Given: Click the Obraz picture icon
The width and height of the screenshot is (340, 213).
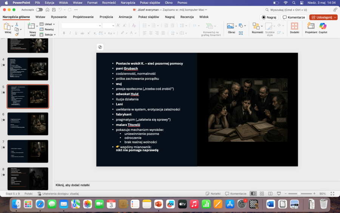Looking at the screenshot, I should (230, 26).
